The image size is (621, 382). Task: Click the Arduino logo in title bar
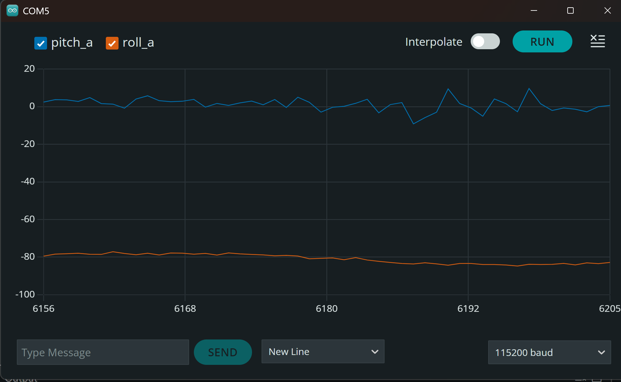(12, 10)
